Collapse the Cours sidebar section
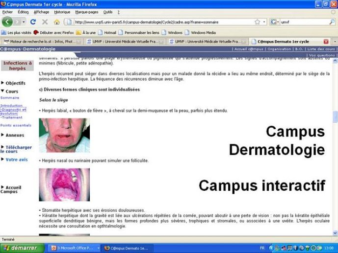The height and width of the screenshot is (253, 338). click(10, 92)
